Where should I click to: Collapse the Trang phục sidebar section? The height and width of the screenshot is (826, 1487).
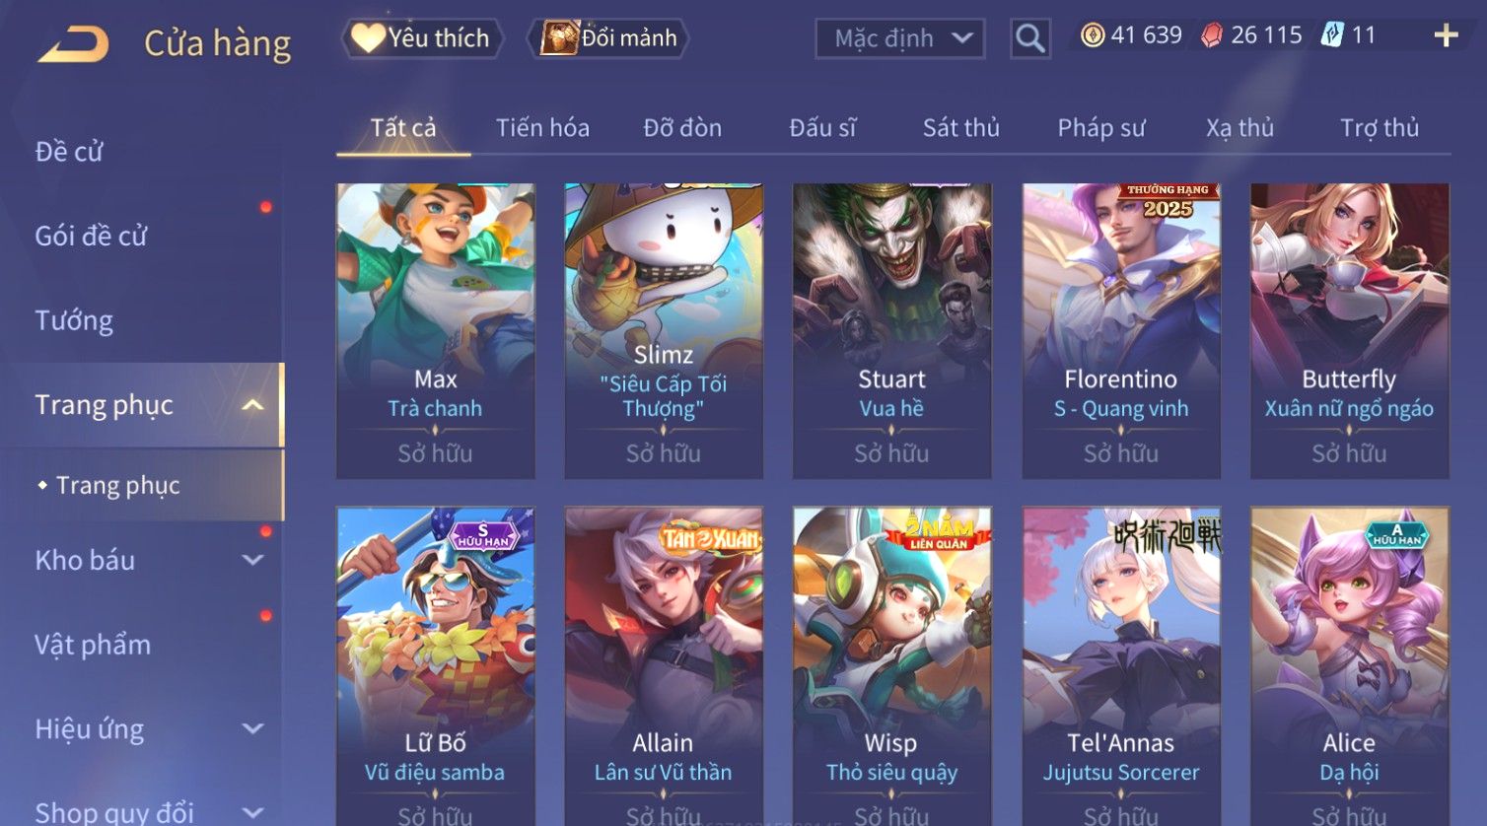tap(252, 405)
